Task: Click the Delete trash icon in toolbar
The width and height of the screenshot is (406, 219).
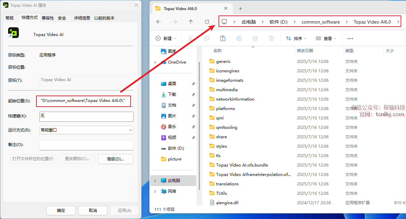Action: click(x=271, y=38)
